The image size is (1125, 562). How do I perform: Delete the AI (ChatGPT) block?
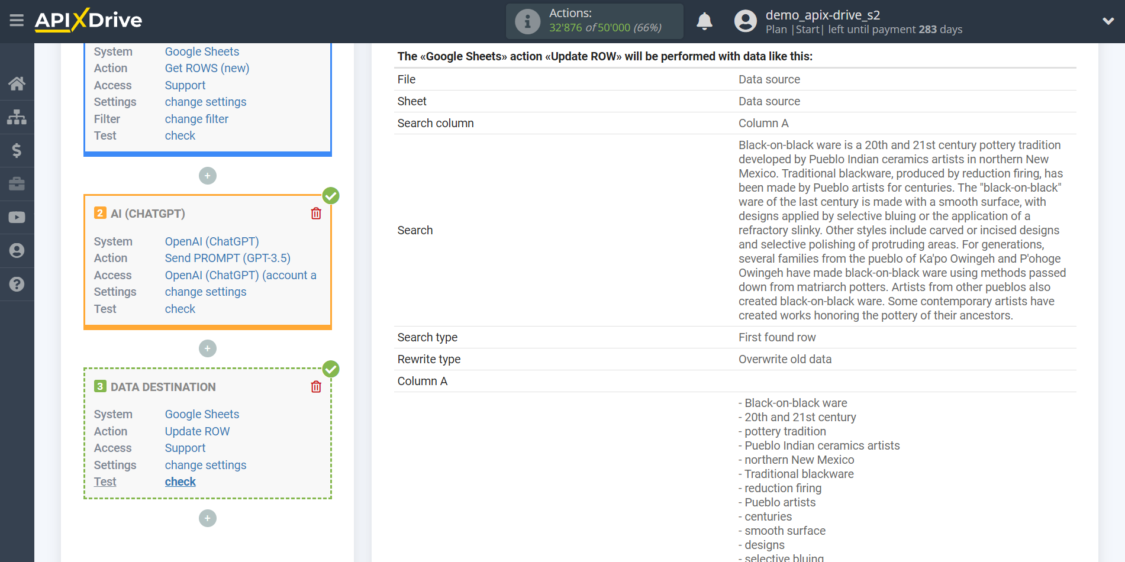(316, 214)
